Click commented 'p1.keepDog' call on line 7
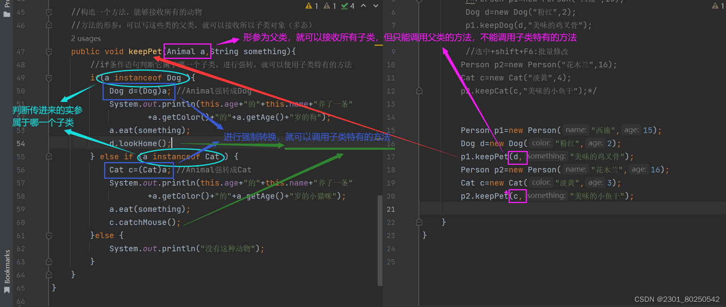 point(489,25)
